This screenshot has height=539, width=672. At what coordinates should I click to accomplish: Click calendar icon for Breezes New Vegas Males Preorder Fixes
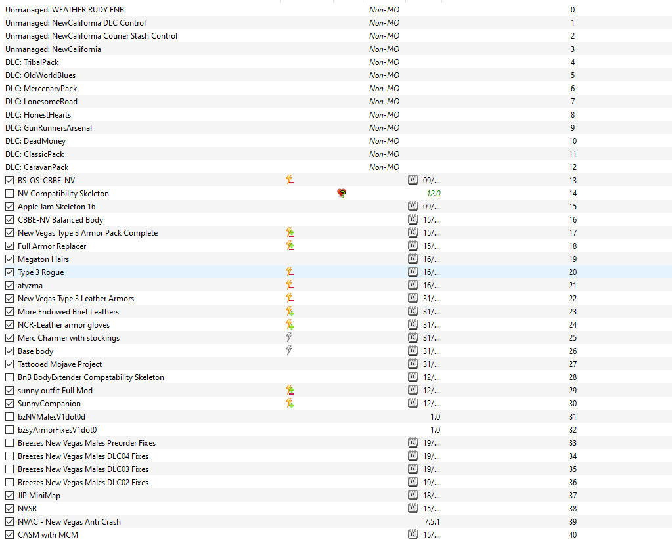point(413,442)
